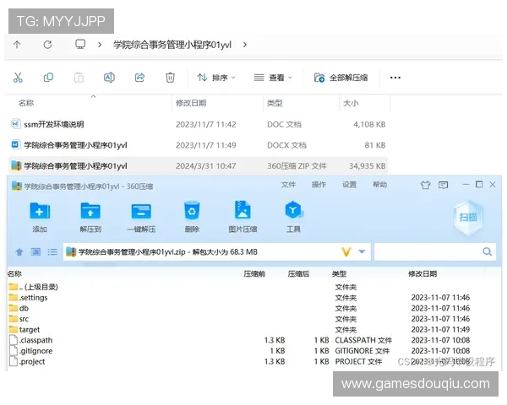
Task: Open the 操作 menu in 360压缩
Action: [x=319, y=185]
